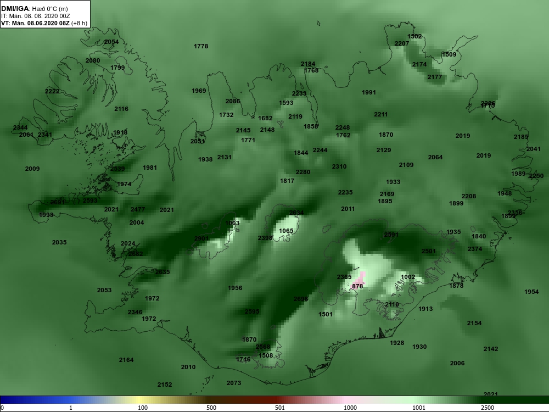The width and height of the screenshot is (549, 412).
Task: Click the value 2346 on the map
Action: pyautogui.click(x=135, y=312)
